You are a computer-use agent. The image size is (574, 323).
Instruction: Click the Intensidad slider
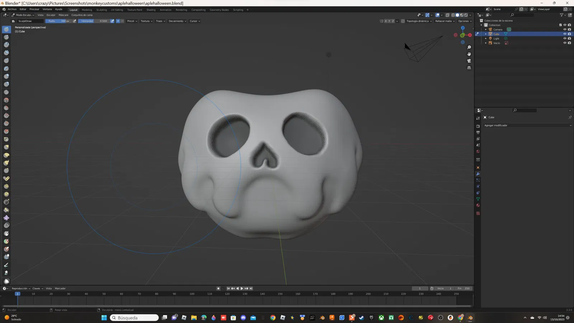(94, 21)
